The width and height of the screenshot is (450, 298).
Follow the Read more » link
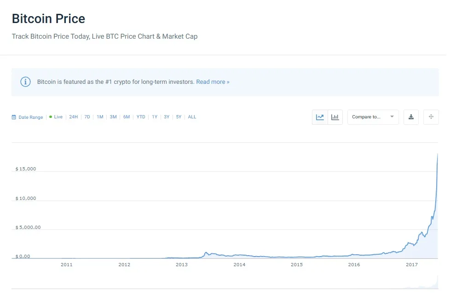point(213,82)
